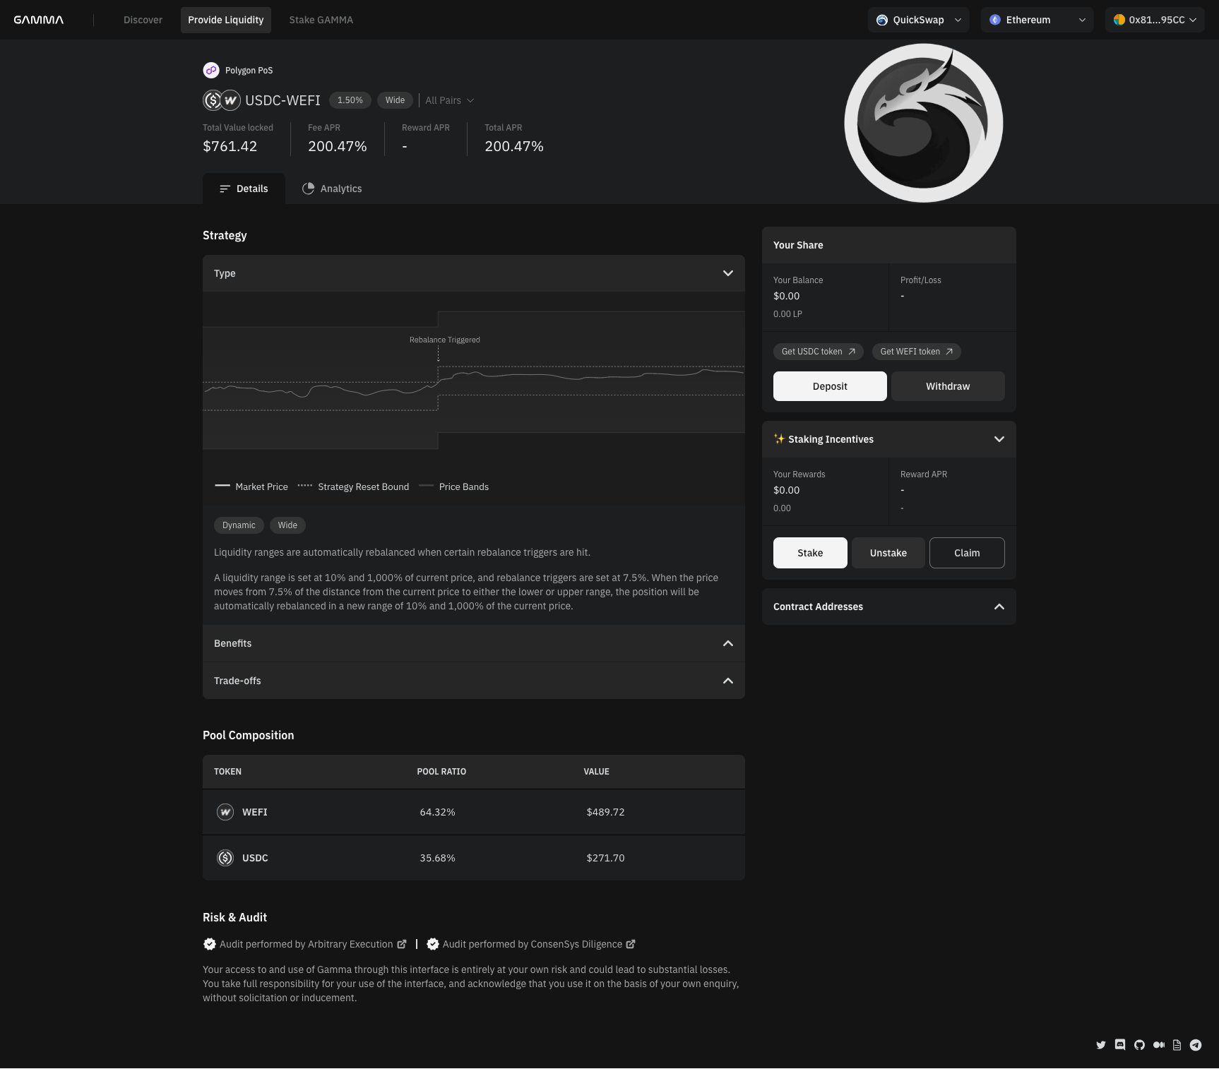Image resolution: width=1219 pixels, height=1069 pixels.
Task: Click the wallet avatar icon in the header
Action: pos(1119,20)
